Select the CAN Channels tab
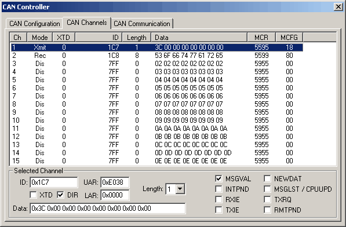 (87, 23)
